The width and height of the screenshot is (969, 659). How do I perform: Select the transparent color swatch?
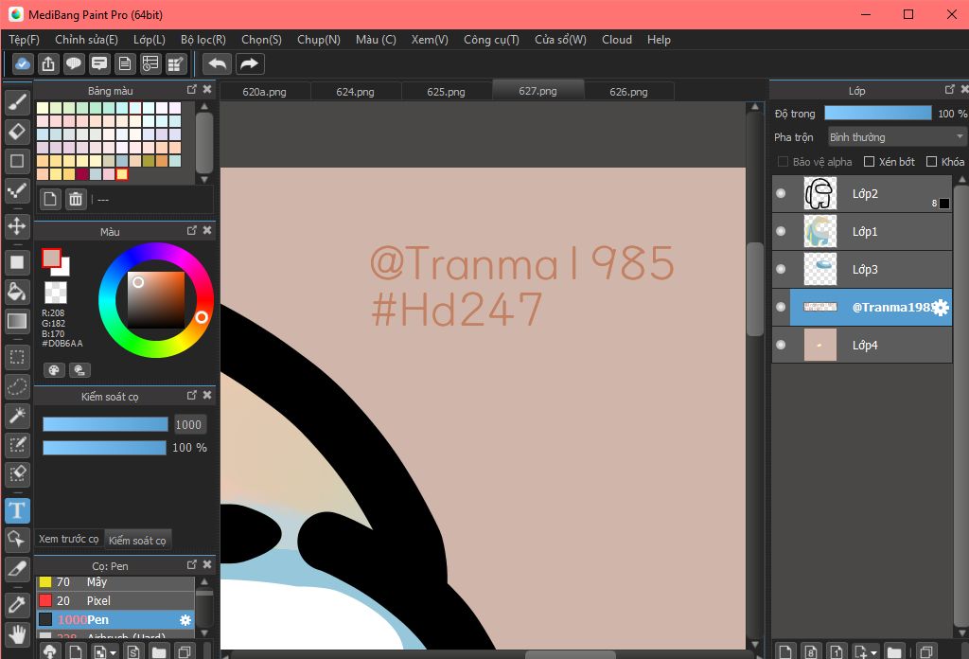point(56,292)
